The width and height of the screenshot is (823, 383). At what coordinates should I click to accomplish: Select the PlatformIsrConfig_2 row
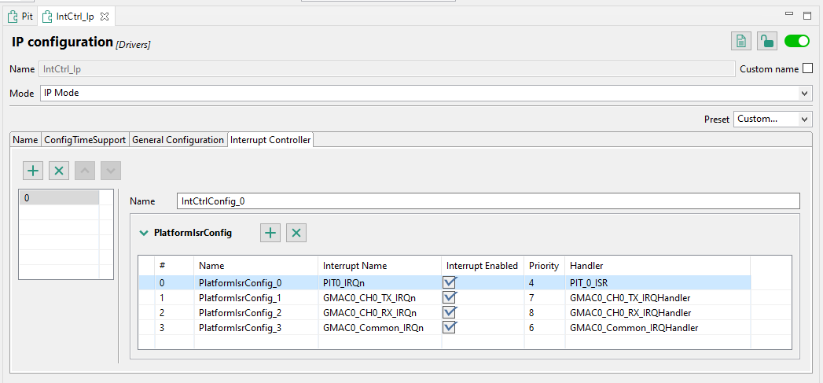(x=240, y=312)
